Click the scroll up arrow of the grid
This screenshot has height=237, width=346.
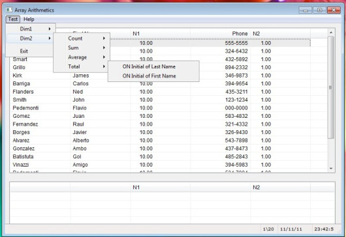click(331, 33)
